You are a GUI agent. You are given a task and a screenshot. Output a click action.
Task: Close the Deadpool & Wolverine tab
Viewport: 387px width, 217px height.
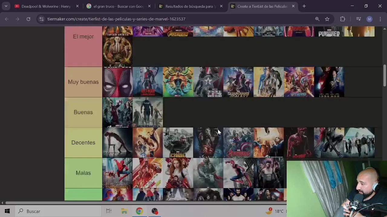77,6
